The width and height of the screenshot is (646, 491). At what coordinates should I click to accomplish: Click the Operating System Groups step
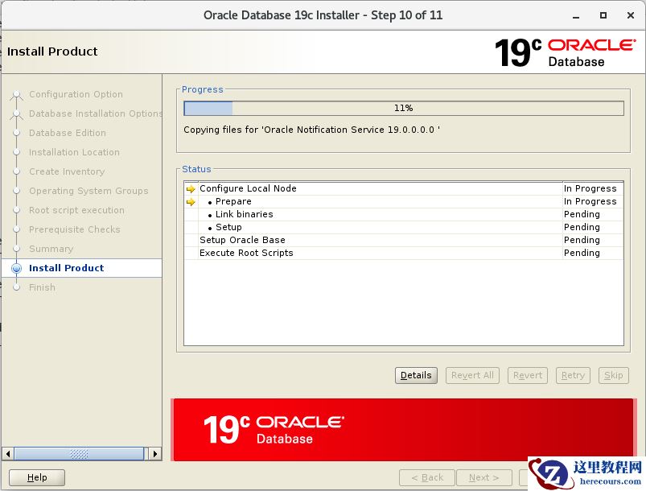click(88, 191)
